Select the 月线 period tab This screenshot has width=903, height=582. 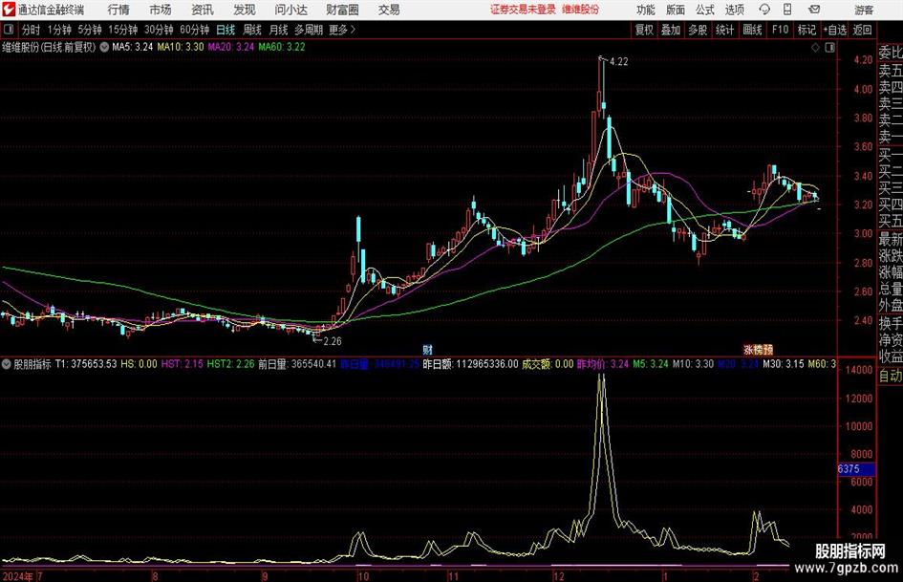pyautogui.click(x=279, y=30)
